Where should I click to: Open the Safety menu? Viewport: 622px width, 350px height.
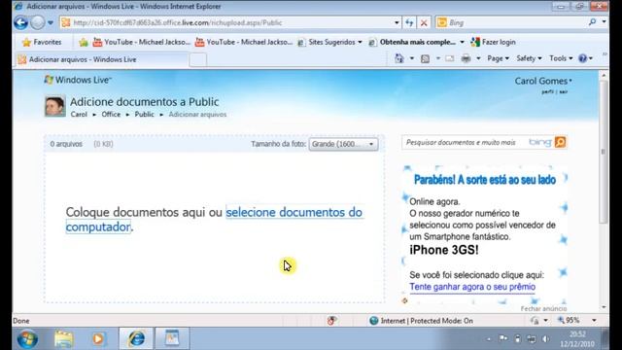[529, 58]
